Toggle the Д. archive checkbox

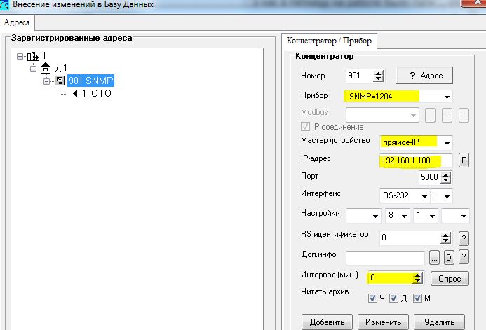pos(394,299)
